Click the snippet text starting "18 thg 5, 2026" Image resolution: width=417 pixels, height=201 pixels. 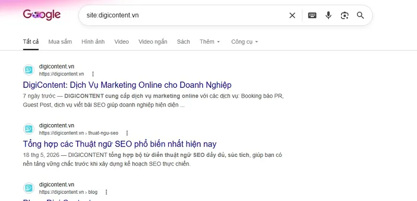(152, 159)
